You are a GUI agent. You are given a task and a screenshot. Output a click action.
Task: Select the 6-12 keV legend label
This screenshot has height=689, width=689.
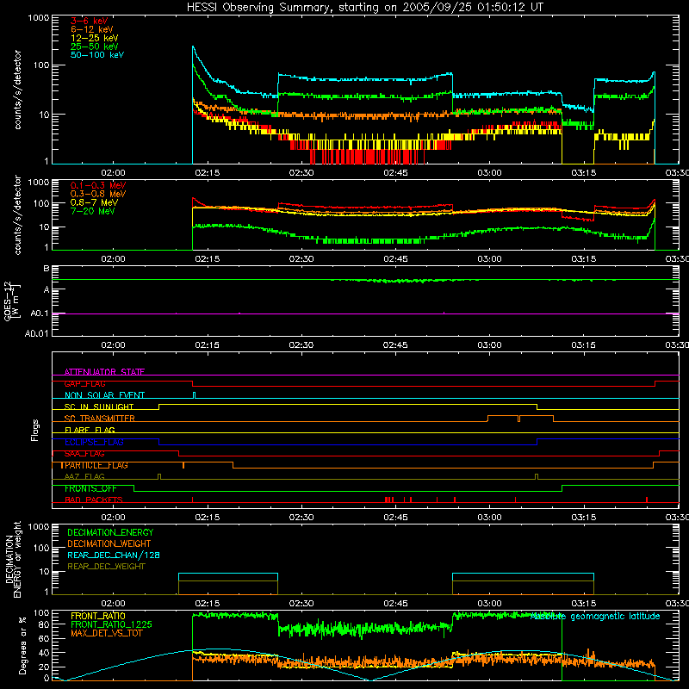coord(92,29)
